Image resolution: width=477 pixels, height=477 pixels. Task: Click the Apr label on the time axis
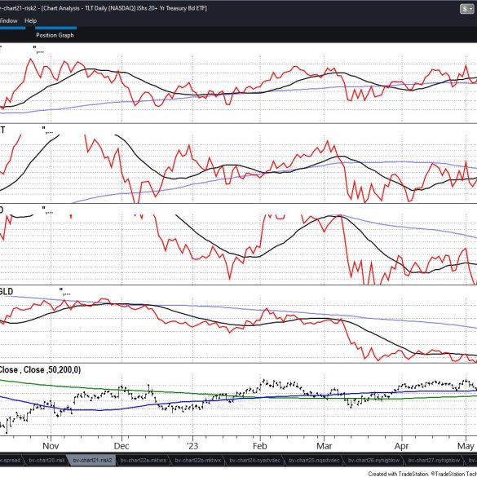[x=401, y=446]
